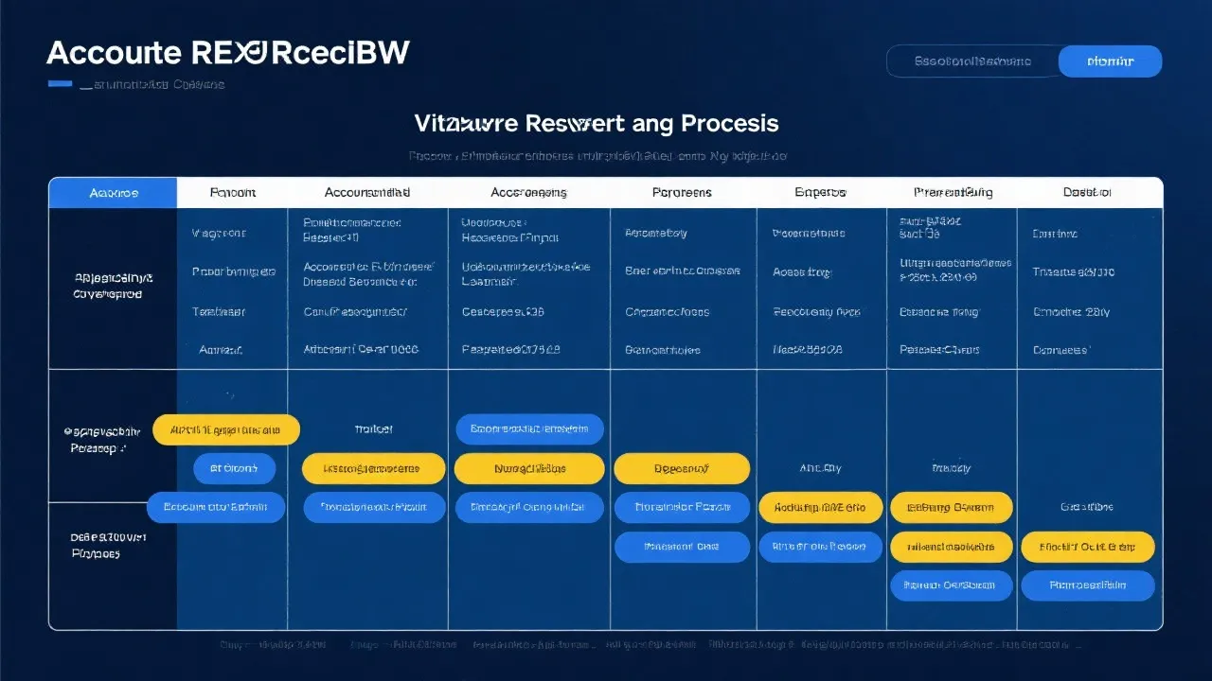1212x681 pixels.
Task: Open the yellow pill in the Enperae column
Action: point(820,508)
